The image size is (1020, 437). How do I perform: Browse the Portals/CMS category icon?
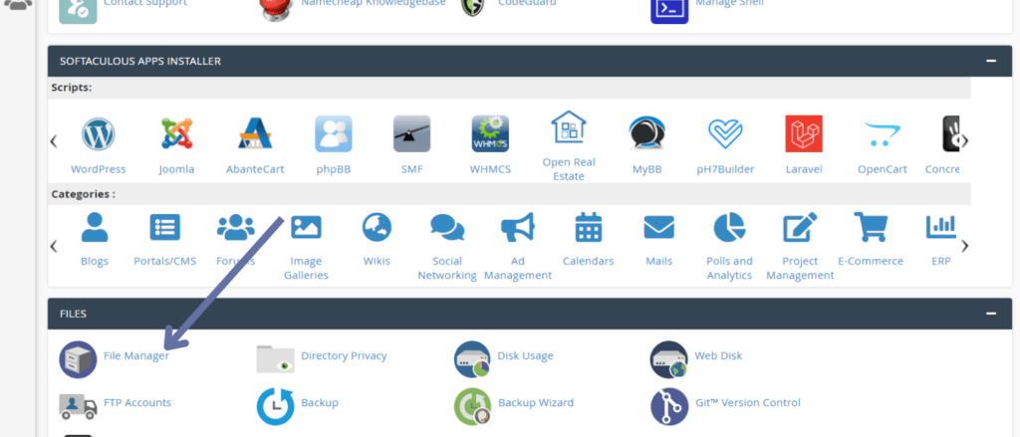coord(164,228)
